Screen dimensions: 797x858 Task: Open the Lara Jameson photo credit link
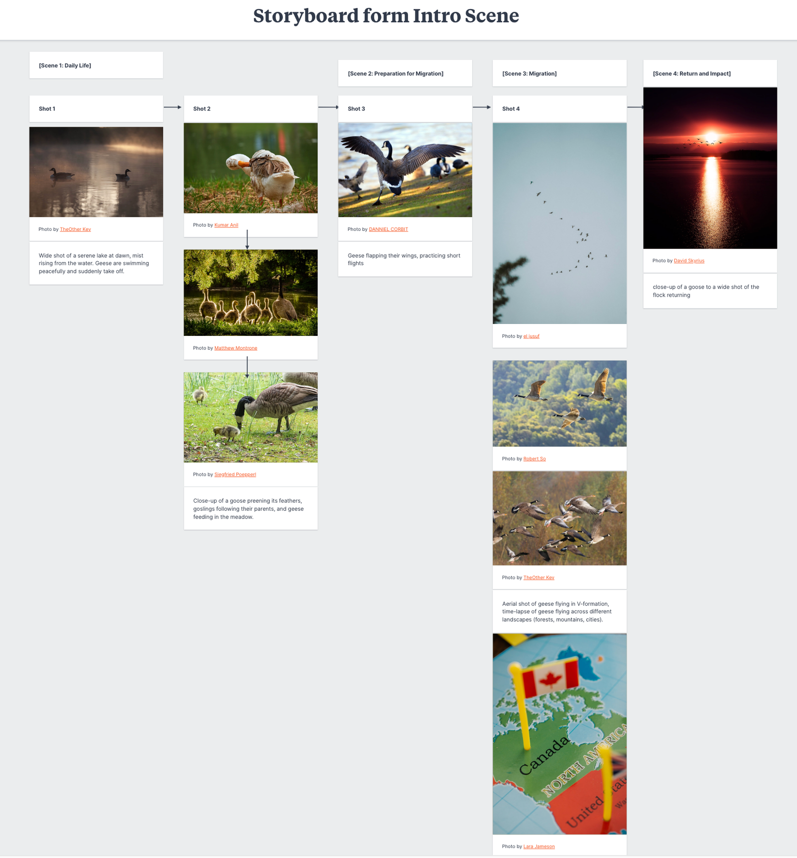pos(539,847)
